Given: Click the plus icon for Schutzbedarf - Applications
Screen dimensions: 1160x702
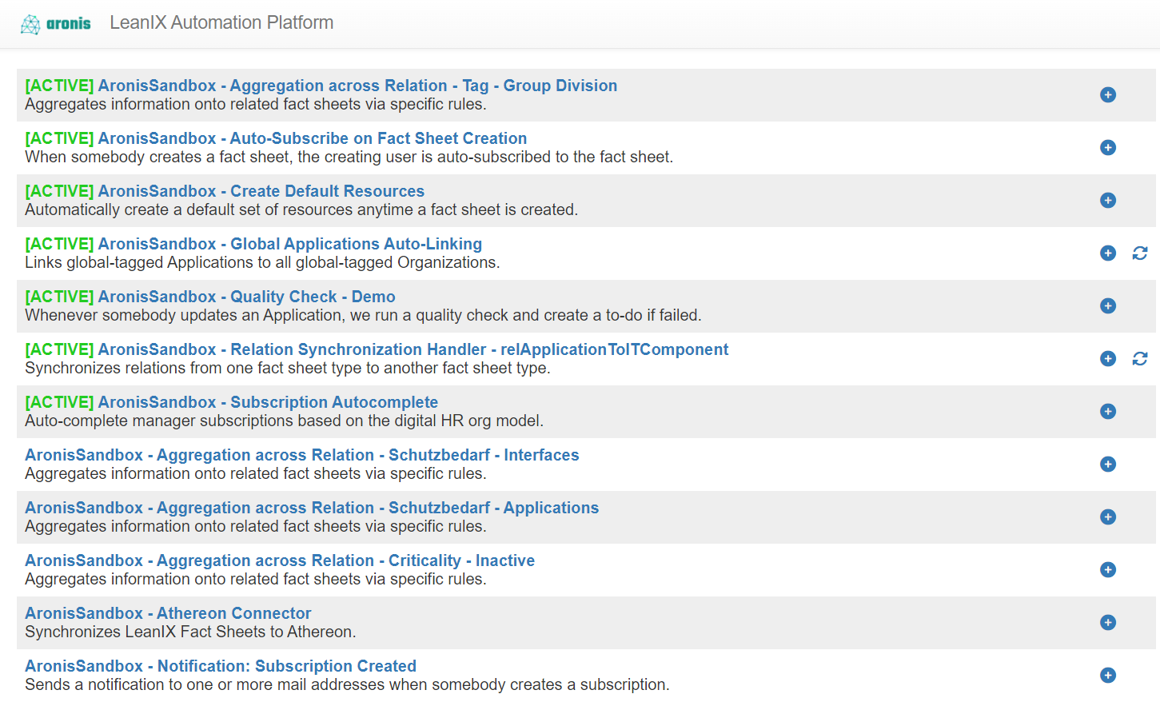Looking at the screenshot, I should click(1108, 517).
